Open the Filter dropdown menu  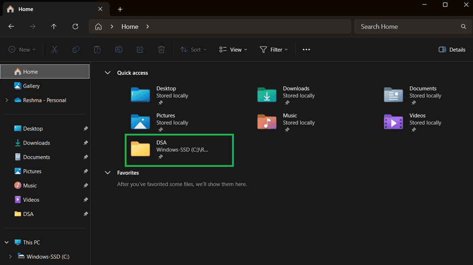tap(274, 50)
